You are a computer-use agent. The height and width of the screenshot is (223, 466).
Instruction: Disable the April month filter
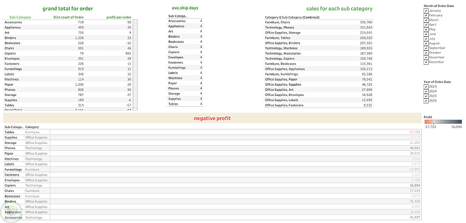tap(426, 25)
